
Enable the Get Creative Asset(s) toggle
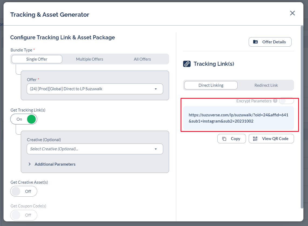[x=24, y=191]
